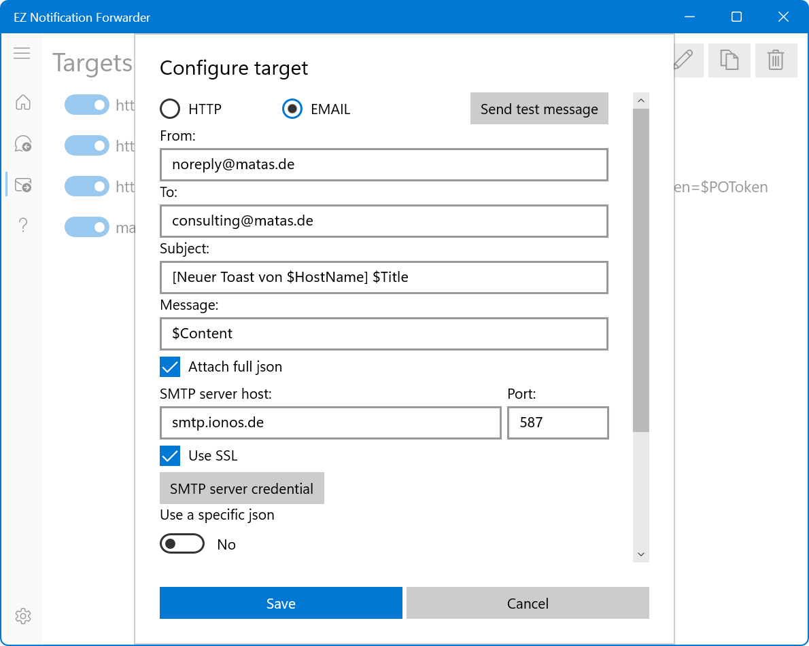Toggle the third target switch in the list
Viewport: 809px width, 646px height.
87,186
